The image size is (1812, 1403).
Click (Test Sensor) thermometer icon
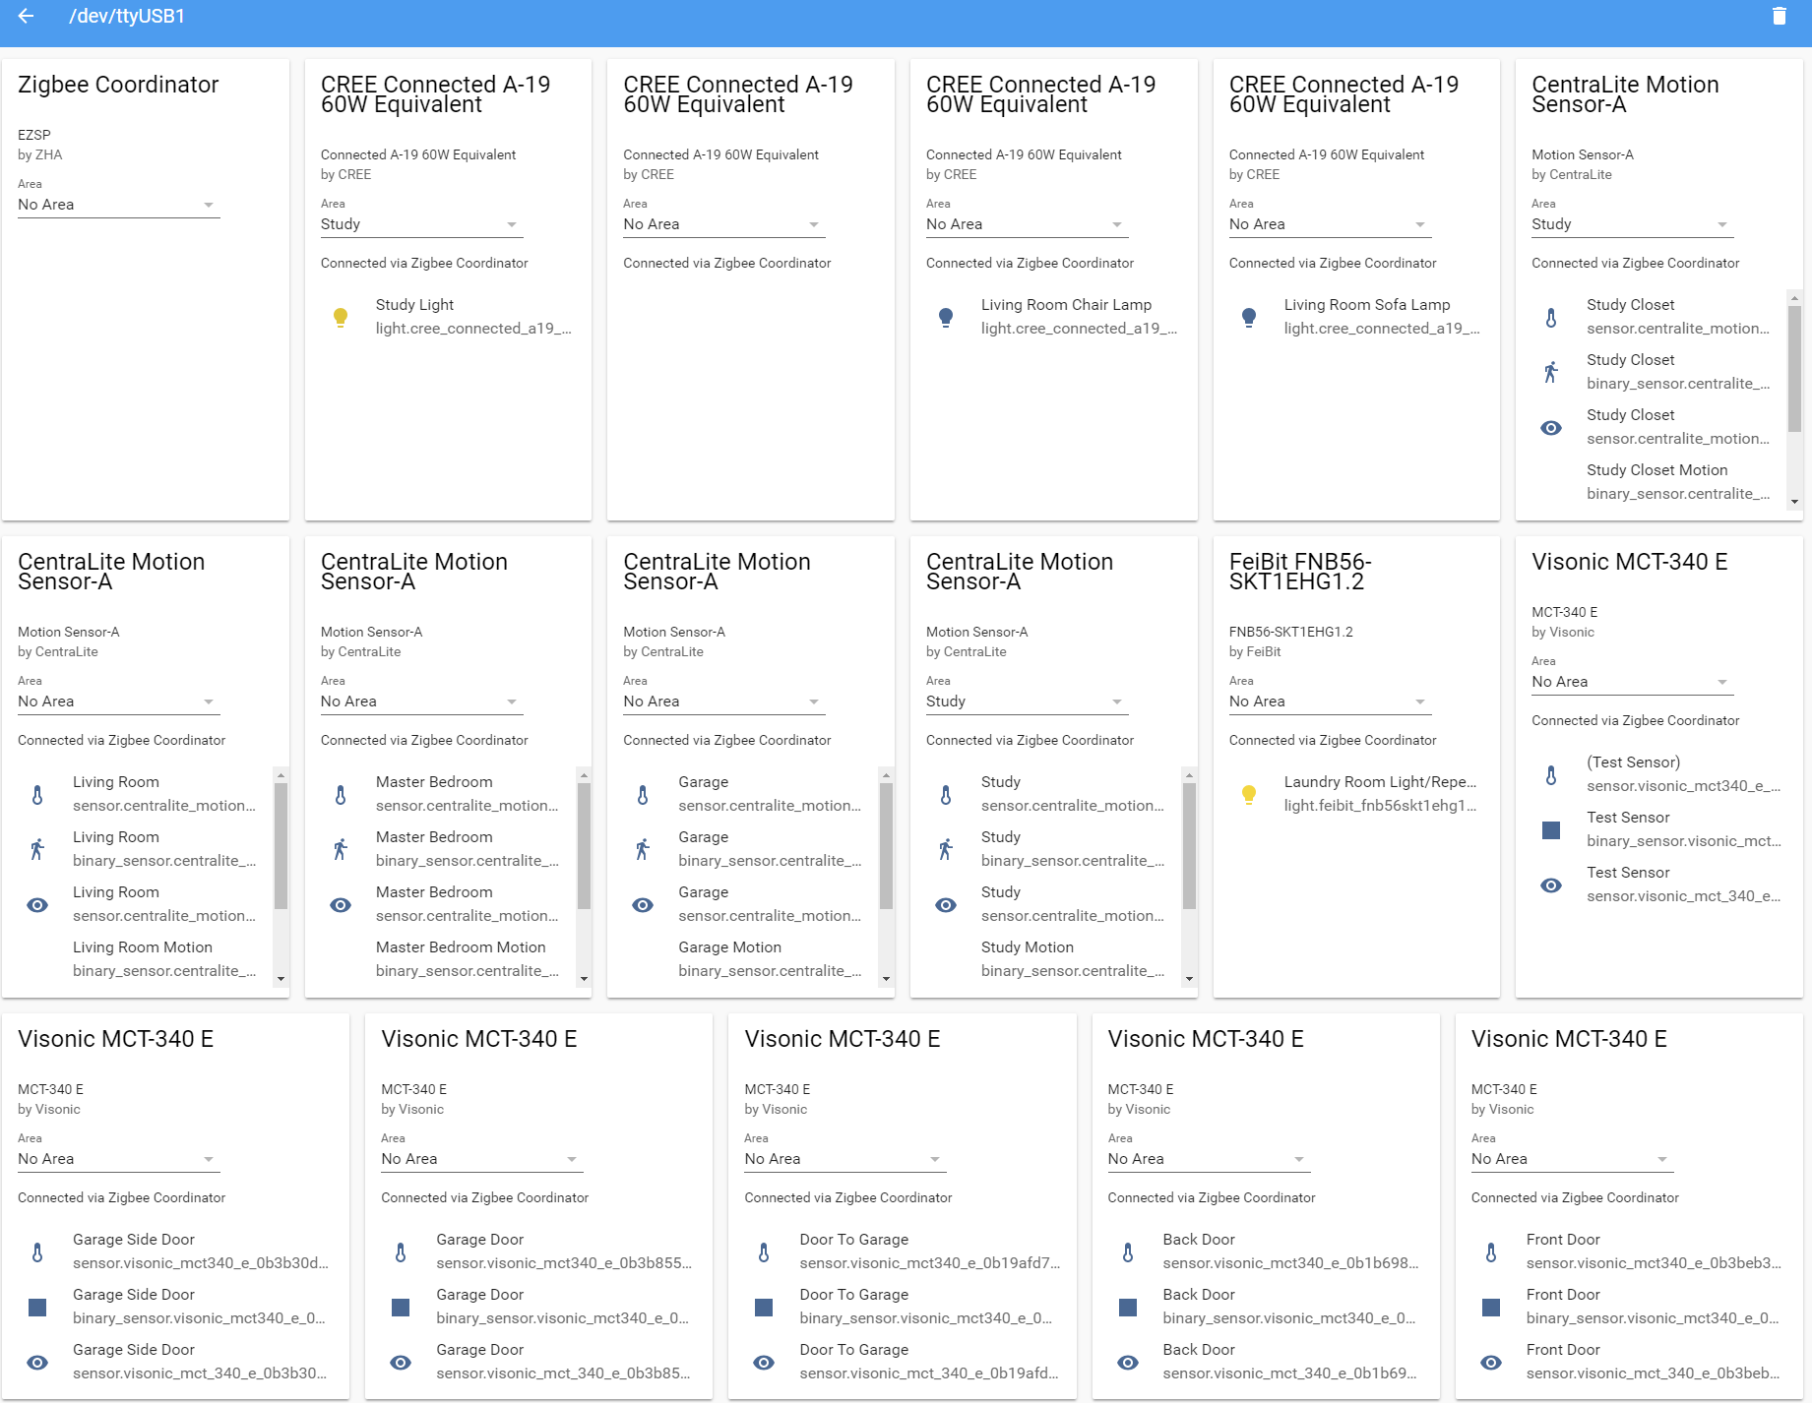tap(1551, 774)
